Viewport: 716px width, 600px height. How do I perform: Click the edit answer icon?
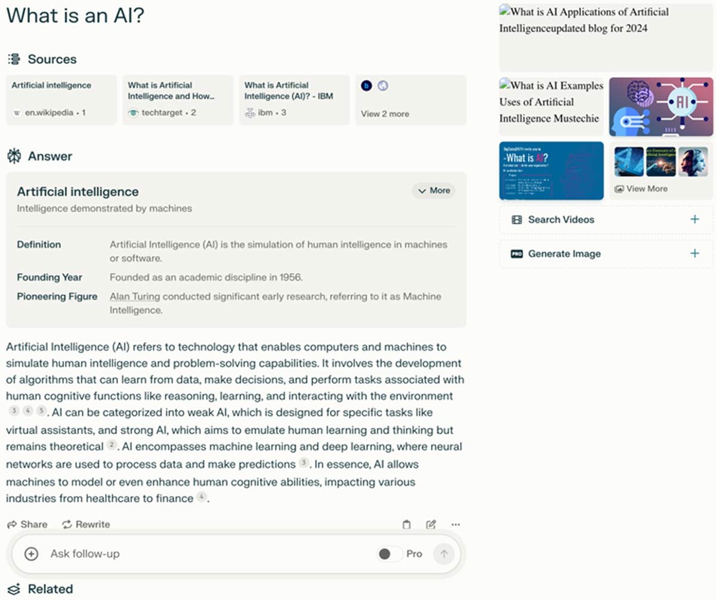coord(431,524)
